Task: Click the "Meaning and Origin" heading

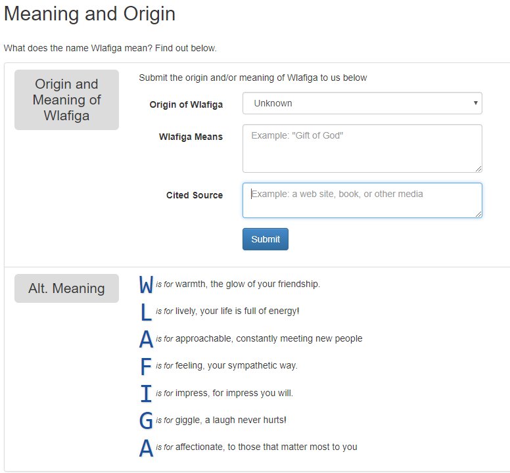Action: (x=90, y=14)
